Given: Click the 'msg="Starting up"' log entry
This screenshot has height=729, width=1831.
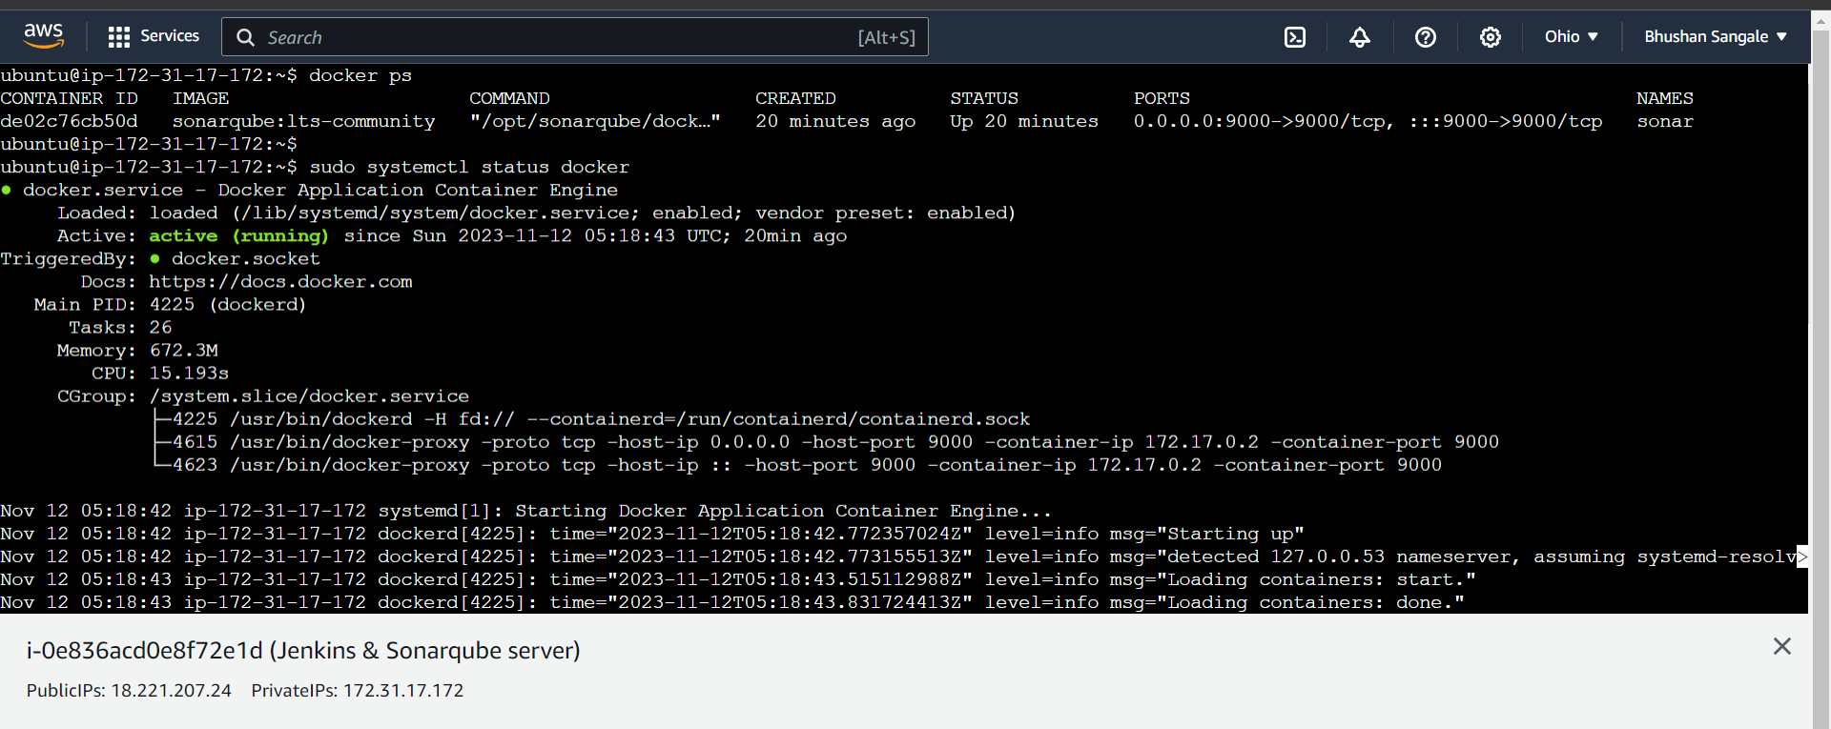Looking at the screenshot, I should 1207,535.
